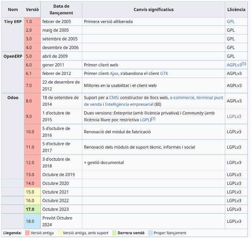Viewport: 251px width, 238px height.
Task: Follow the Ajax link
Action: pos(114,73)
